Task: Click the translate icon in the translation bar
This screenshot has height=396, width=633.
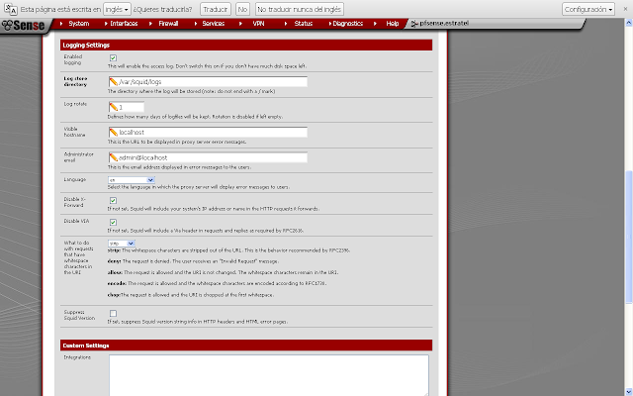Action: pos(11,9)
